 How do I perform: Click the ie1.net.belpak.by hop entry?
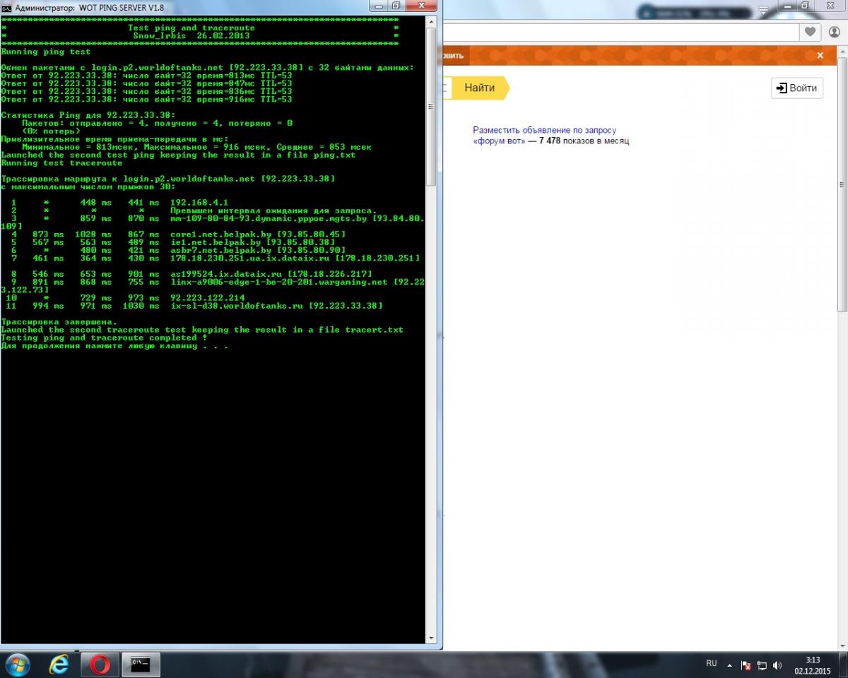click(x=253, y=242)
